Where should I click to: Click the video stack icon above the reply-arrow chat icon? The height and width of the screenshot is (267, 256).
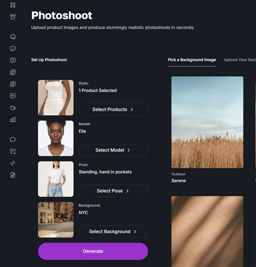(13, 84)
